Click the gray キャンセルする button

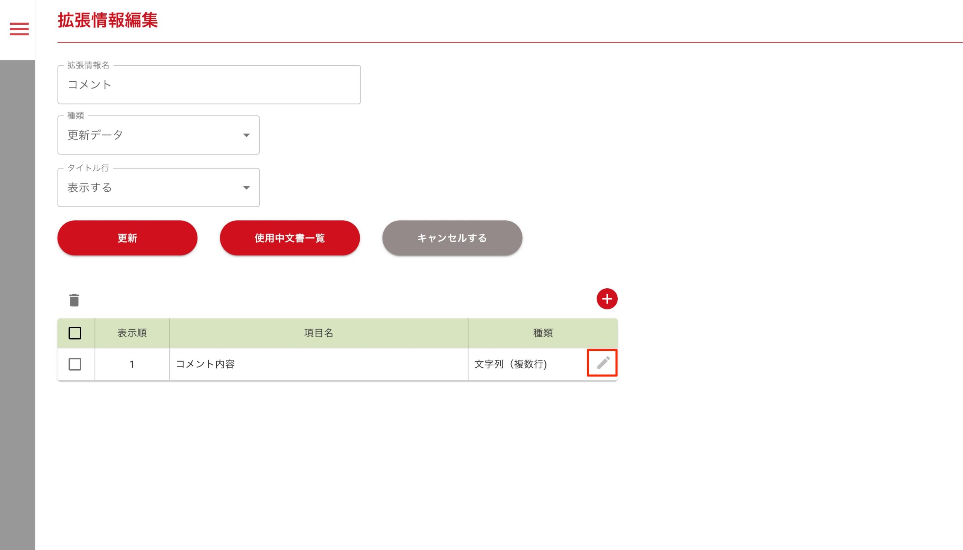point(452,238)
